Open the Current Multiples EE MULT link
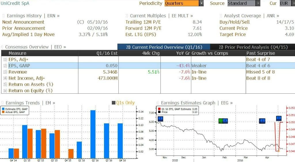Image resolution: width=295 pixels, height=162 pixels. 161,16
